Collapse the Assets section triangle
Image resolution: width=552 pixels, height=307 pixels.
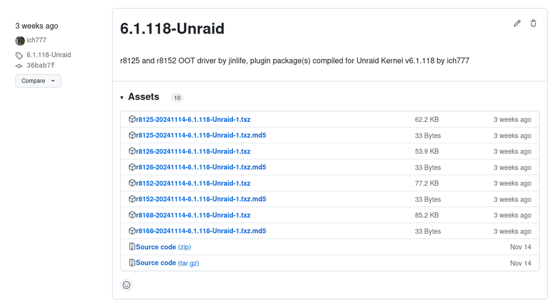[122, 98]
